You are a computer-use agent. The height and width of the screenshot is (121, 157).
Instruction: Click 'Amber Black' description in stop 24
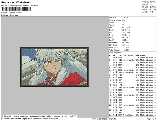[128, 115]
